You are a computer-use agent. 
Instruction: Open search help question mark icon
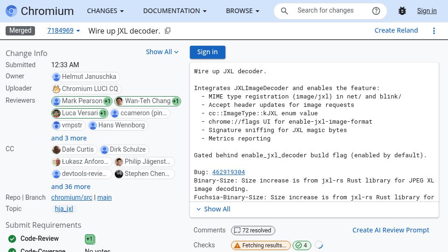(376, 11)
